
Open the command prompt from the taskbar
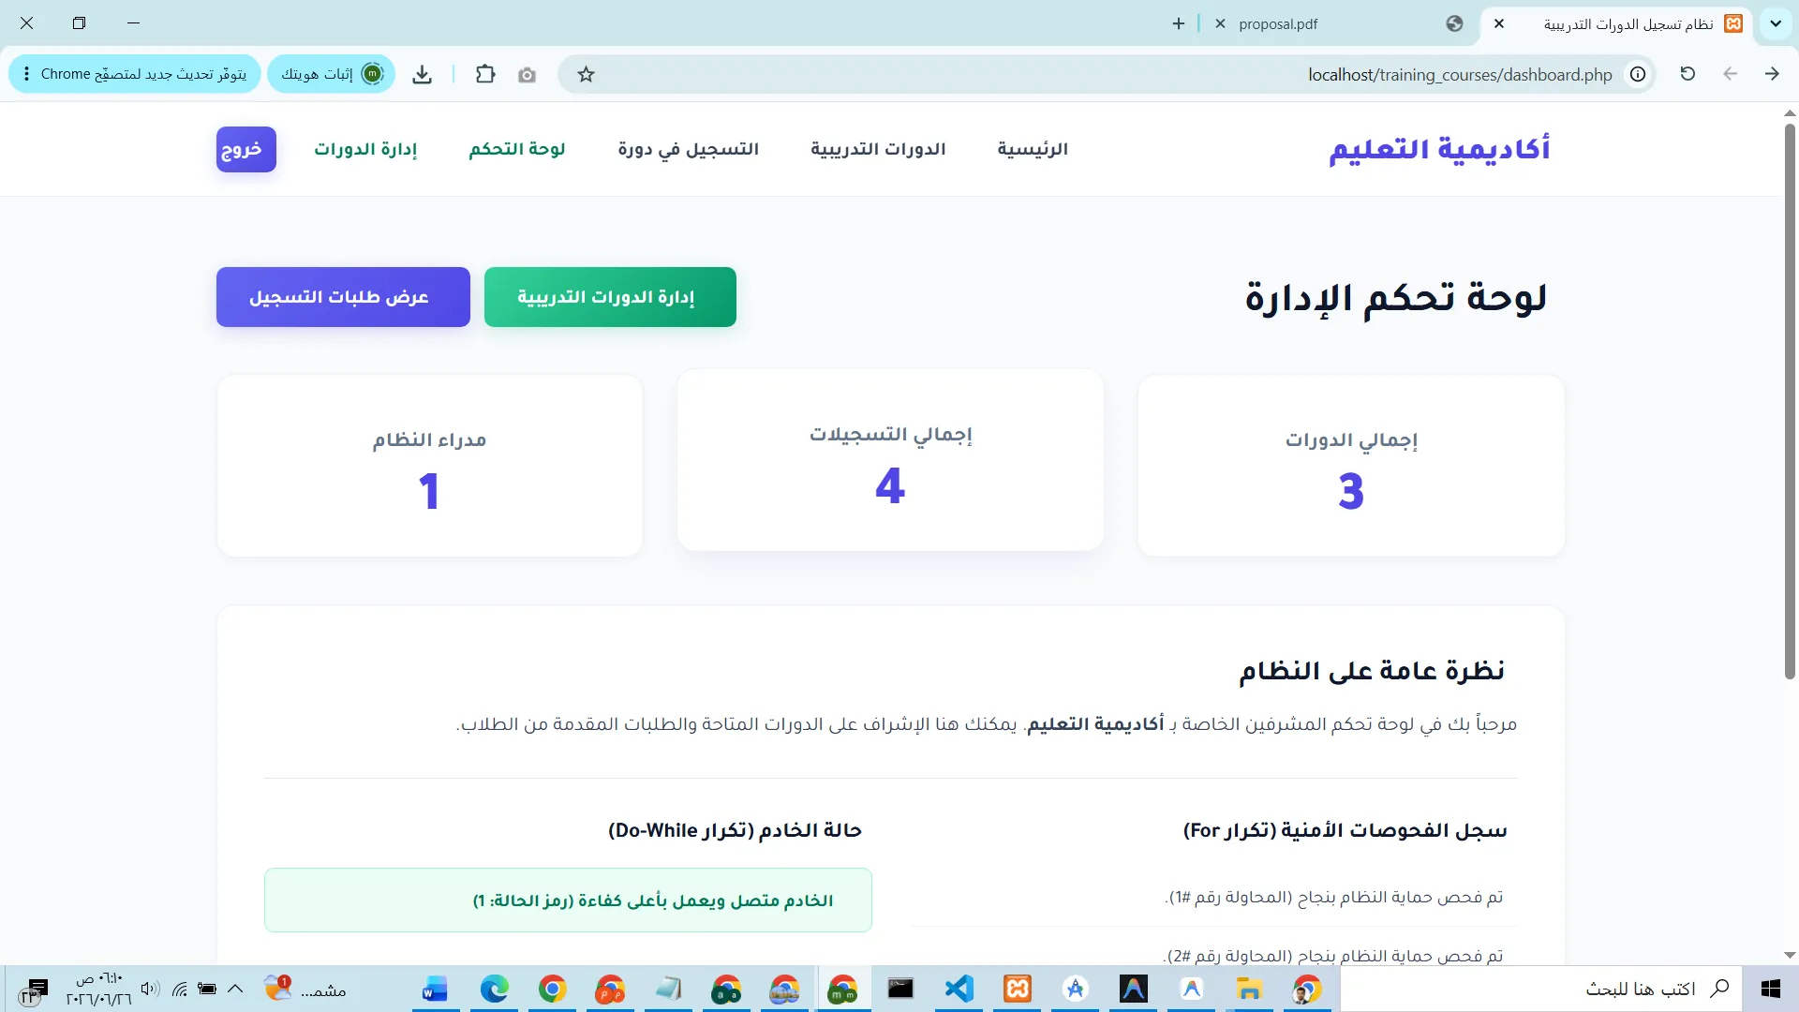click(900, 989)
